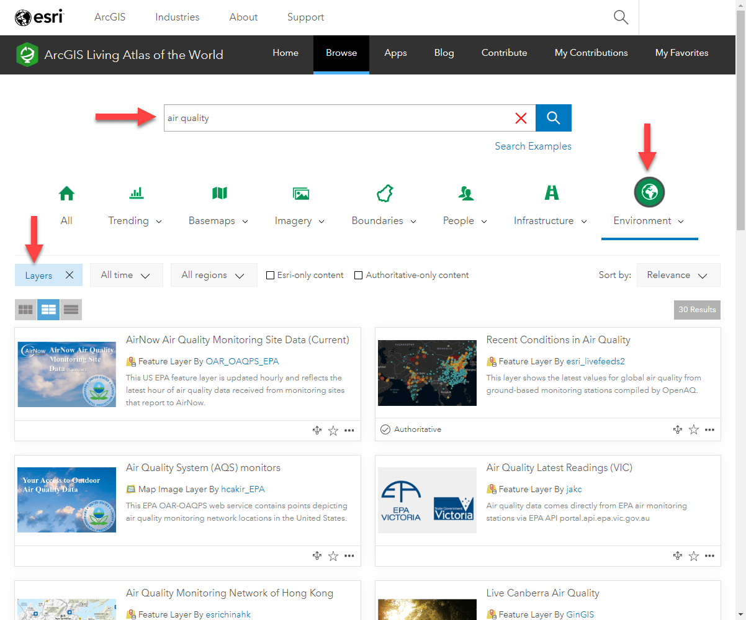
Task: Switch to compact table view
Action: [71, 309]
